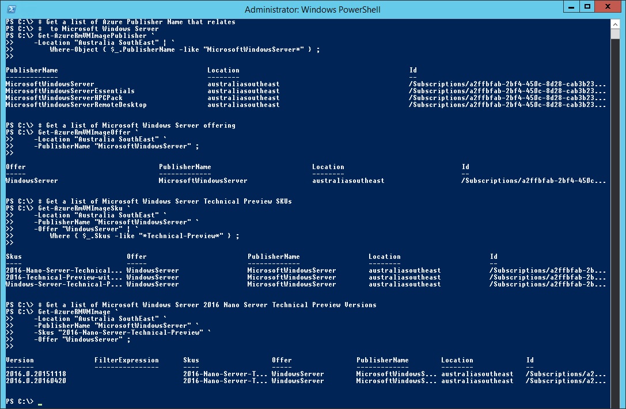Click the 'Offer' column header in offer table
The width and height of the screenshot is (626, 409).
click(x=16, y=167)
